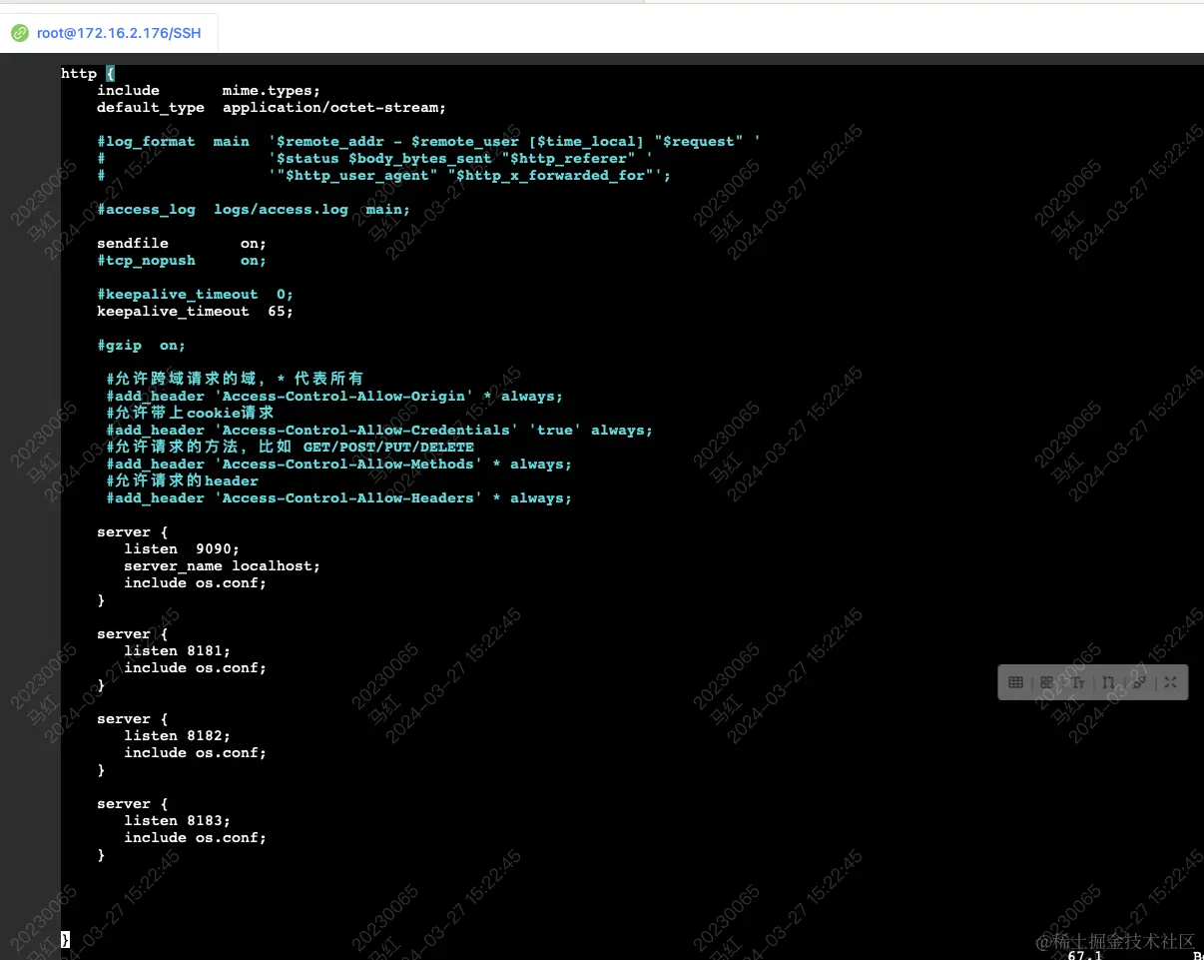Click '#access_log logs/access.log main;' line
The width and height of the screenshot is (1204, 960).
pyautogui.click(x=254, y=209)
